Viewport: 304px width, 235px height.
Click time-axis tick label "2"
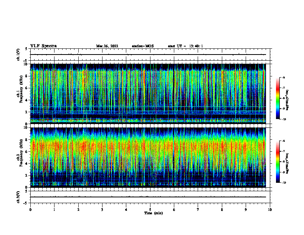78,210
